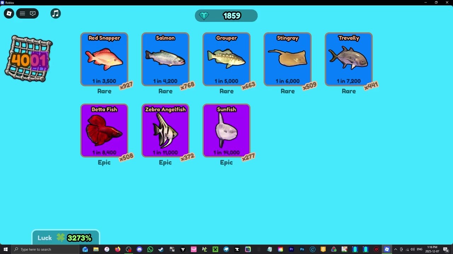453x254 pixels.
Task: Click the x372 count badge
Action: [188, 157]
